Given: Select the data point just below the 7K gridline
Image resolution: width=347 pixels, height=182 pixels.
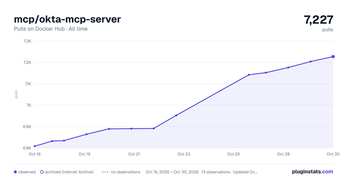Looking at the screenshot, I should 176,116.
